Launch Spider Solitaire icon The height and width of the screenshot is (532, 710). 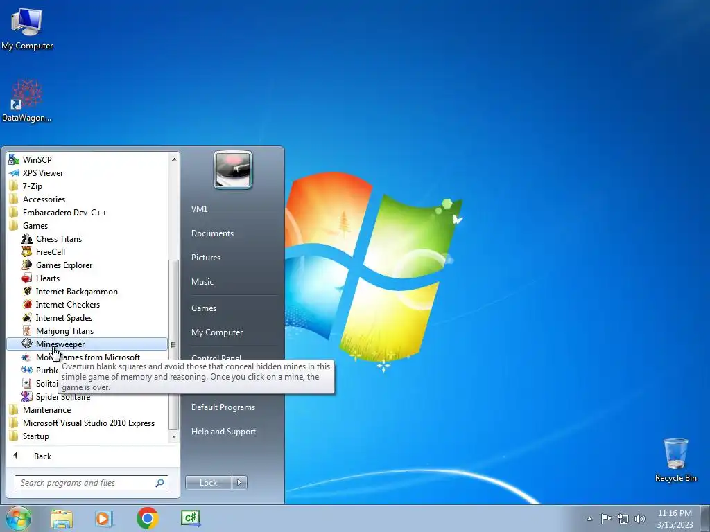[x=27, y=396]
